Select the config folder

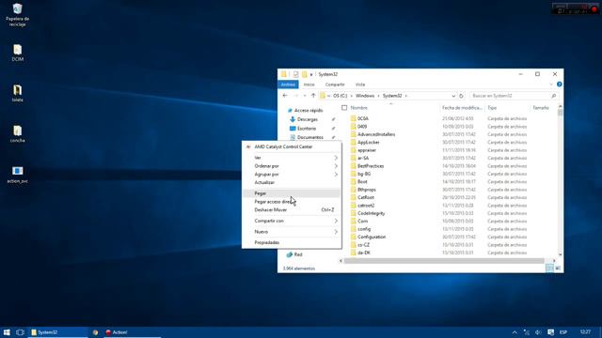pos(364,229)
